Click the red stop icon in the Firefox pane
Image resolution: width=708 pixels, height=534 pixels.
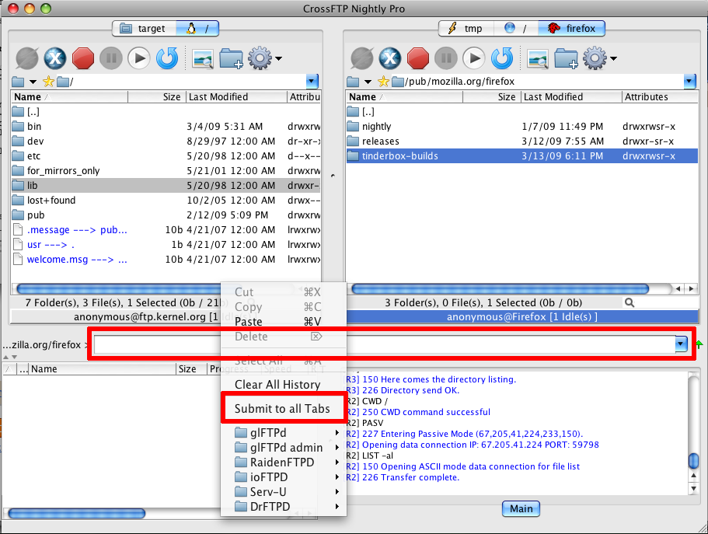coord(418,59)
